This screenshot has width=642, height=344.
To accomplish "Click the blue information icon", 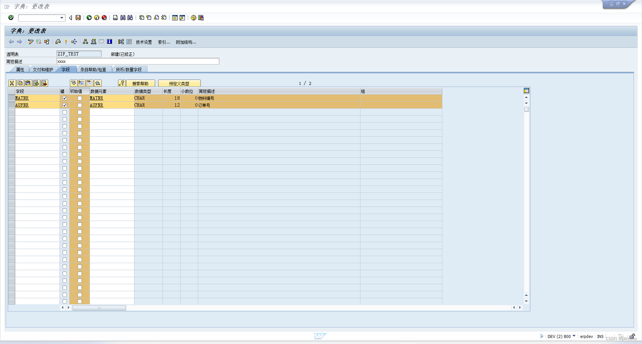I will pyautogui.click(x=109, y=42).
